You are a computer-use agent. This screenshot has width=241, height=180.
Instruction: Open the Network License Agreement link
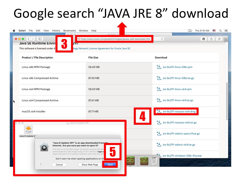[x=101, y=48]
